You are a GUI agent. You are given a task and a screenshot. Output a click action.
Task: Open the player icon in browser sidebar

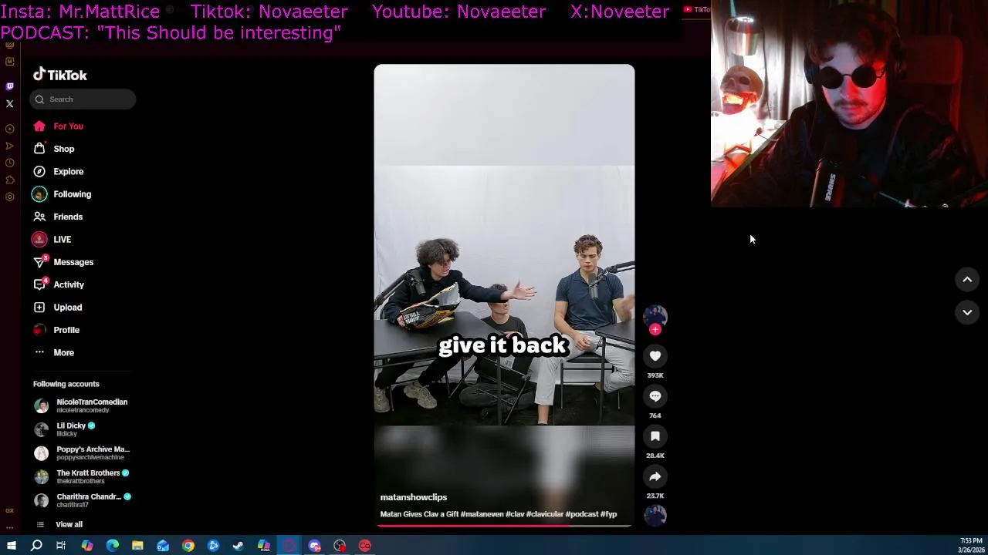click(9, 129)
